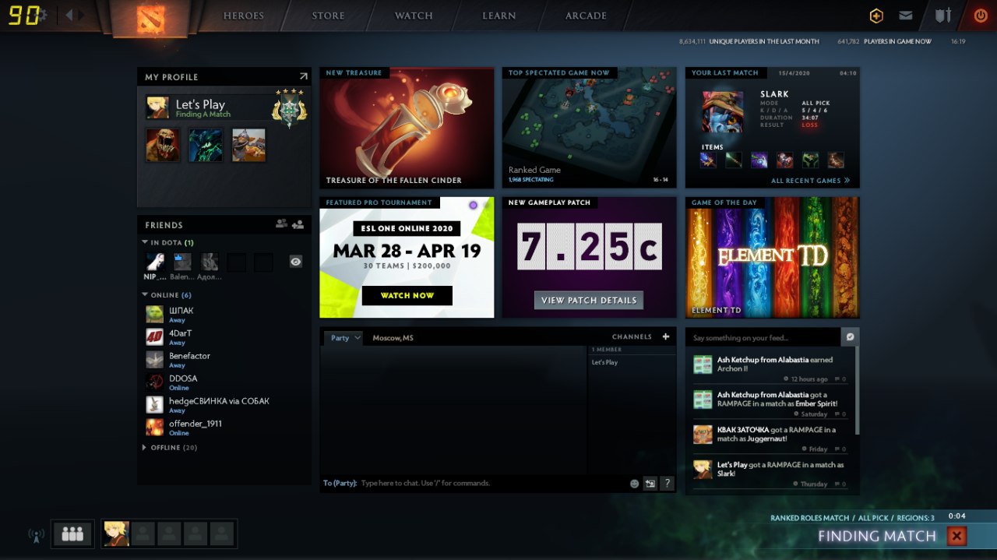Click the first item icon in last match
Screen dimensions: 997x560
708,160
